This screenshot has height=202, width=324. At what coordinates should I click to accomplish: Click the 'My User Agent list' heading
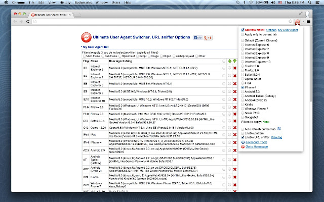click(x=95, y=47)
